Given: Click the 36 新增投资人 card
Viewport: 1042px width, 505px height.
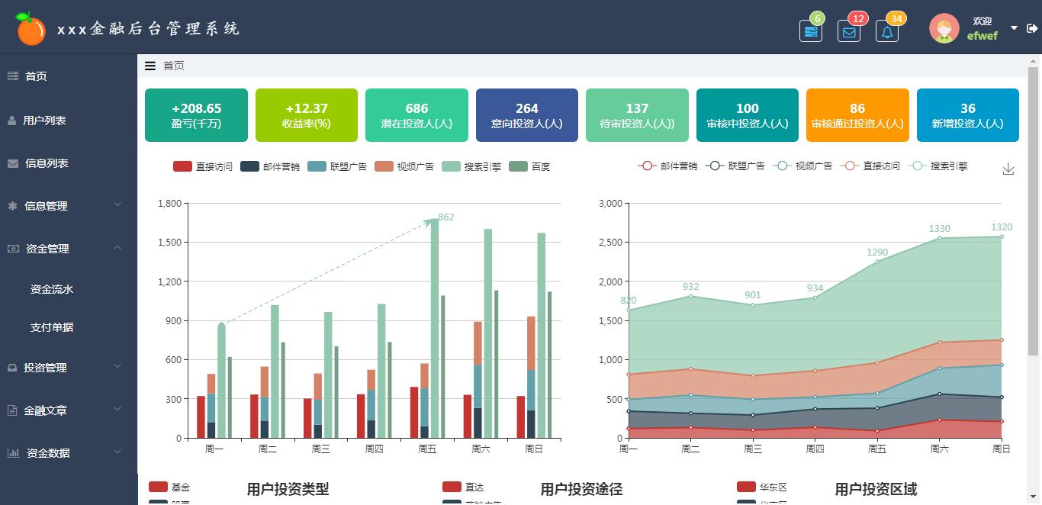Looking at the screenshot, I should point(968,115).
